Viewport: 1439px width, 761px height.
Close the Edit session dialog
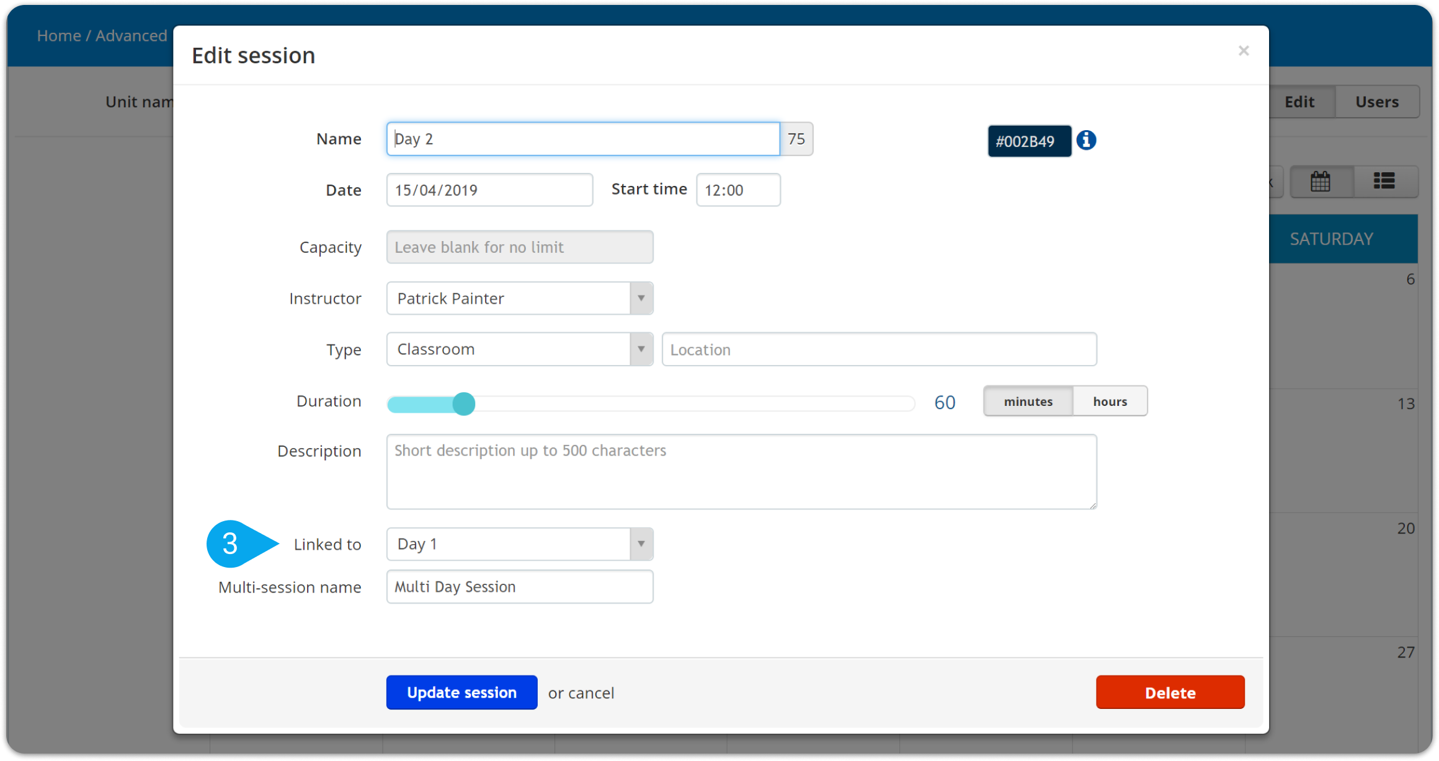click(1243, 51)
